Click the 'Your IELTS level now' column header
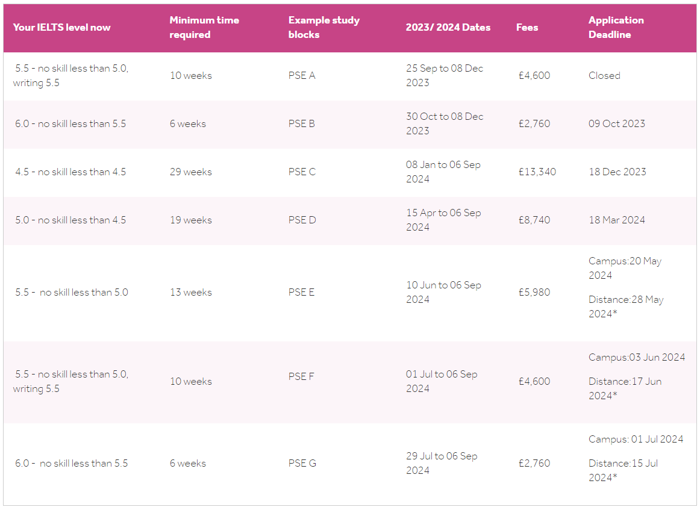Image resolution: width=700 pixels, height=510 pixels. (x=61, y=27)
